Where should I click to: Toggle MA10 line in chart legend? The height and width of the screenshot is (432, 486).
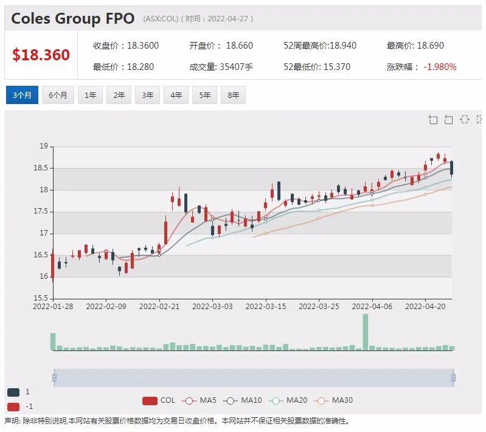tap(242, 401)
